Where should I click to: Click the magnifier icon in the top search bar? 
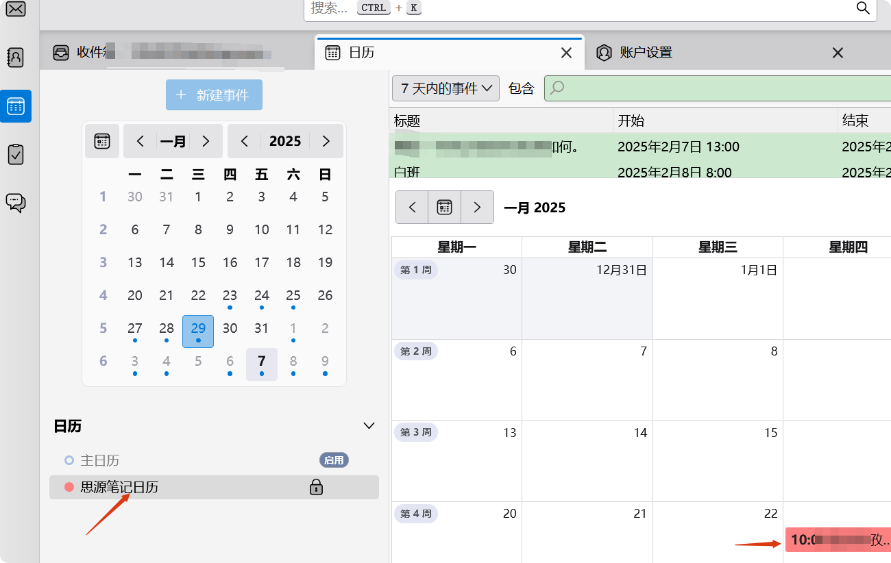pos(862,9)
